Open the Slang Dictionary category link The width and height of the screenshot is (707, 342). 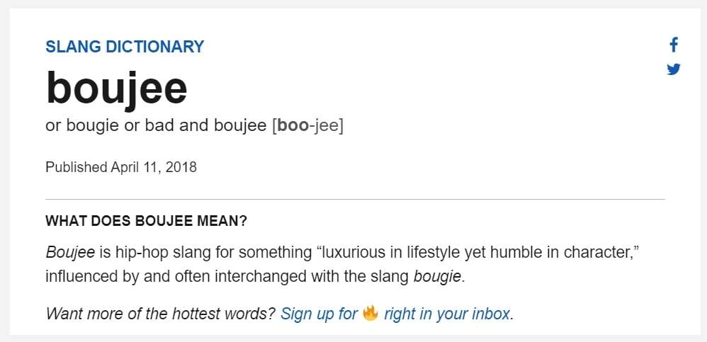pyautogui.click(x=125, y=47)
